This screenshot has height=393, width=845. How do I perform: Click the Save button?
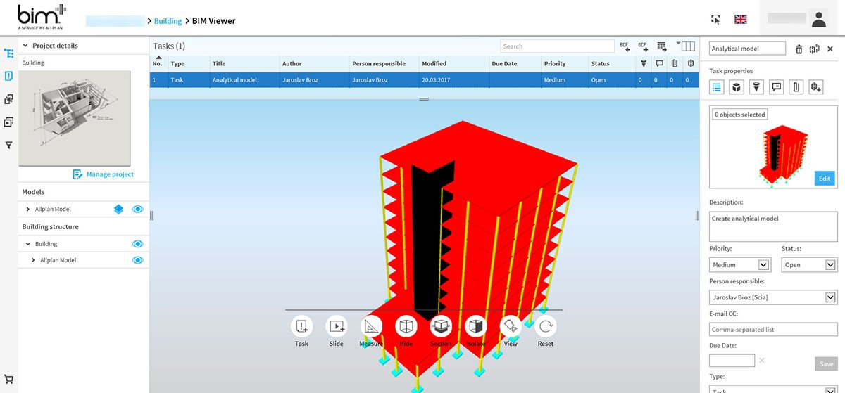coord(827,363)
